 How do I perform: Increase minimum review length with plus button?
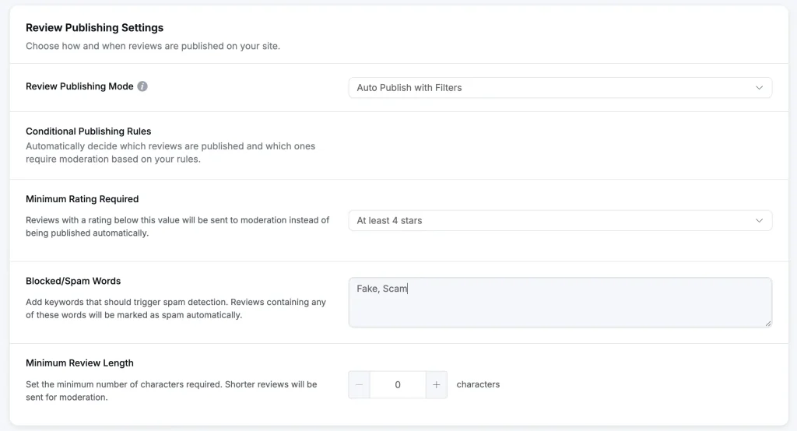point(436,385)
